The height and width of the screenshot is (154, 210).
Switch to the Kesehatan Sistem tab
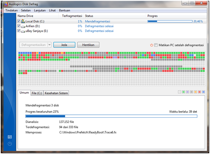56,93
